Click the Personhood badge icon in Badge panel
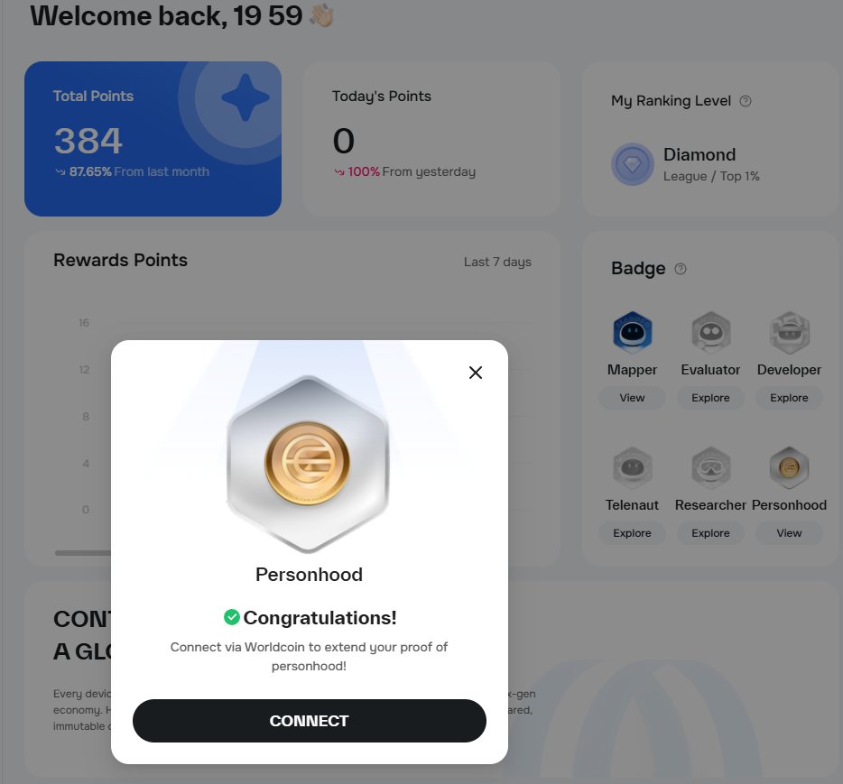 (x=789, y=467)
